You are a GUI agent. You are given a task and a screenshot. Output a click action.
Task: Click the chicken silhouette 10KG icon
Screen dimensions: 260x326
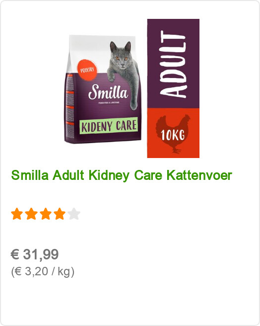pos(173,134)
